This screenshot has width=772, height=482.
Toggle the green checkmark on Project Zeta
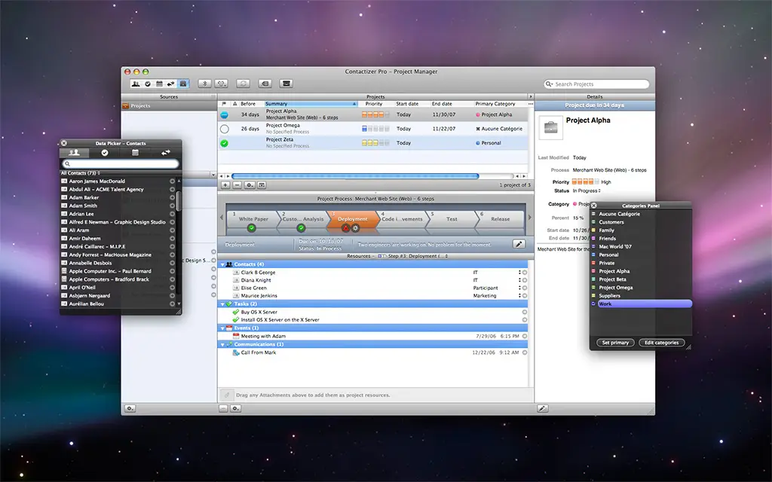(x=225, y=142)
